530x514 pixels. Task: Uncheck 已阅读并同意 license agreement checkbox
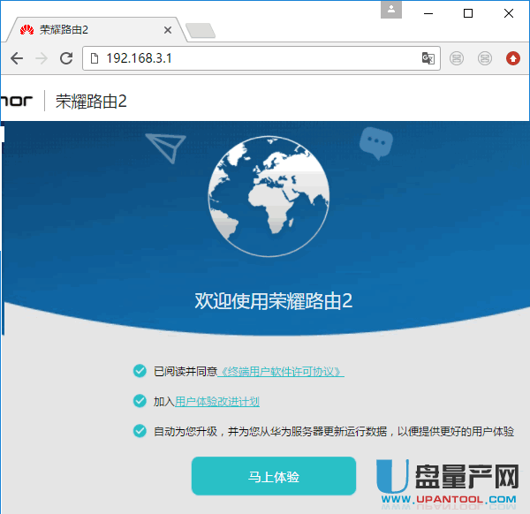point(140,371)
